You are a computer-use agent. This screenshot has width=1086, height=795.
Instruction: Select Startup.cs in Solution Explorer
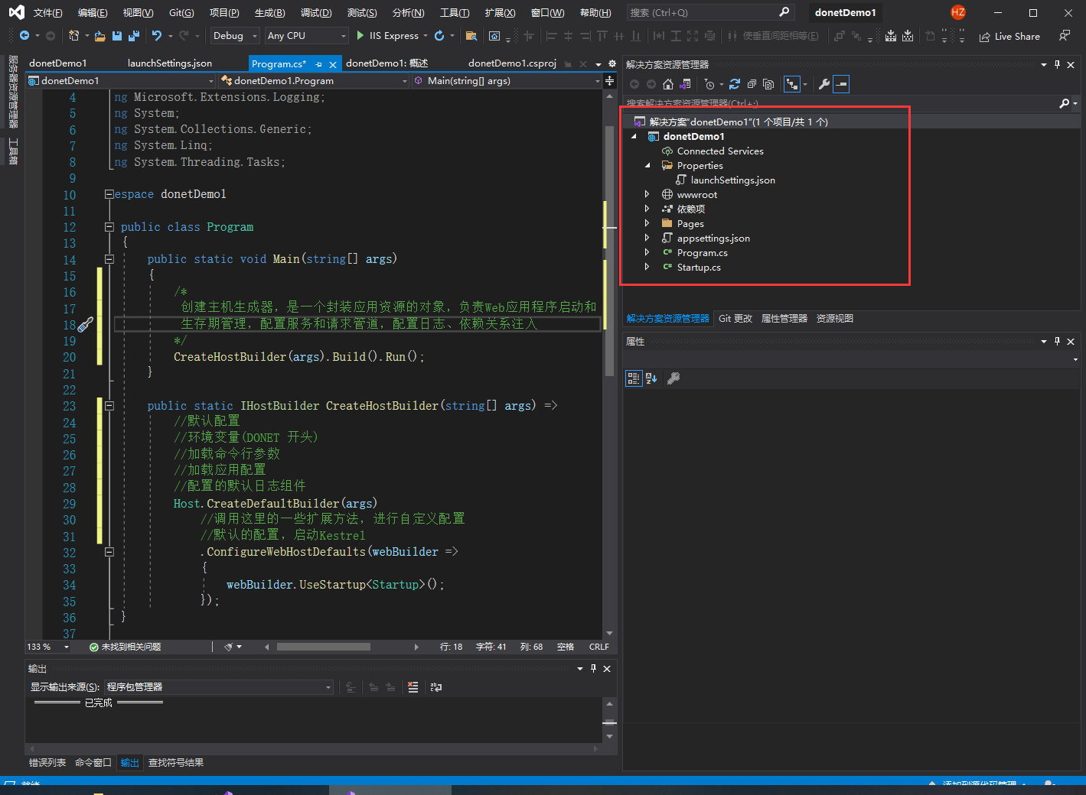700,267
